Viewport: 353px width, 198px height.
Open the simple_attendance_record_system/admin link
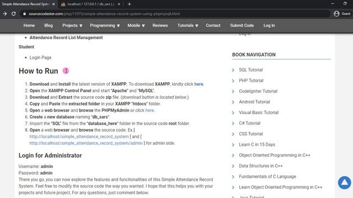point(86,143)
